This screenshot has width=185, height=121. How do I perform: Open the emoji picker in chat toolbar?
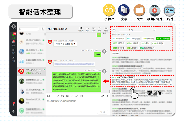coord(48,96)
